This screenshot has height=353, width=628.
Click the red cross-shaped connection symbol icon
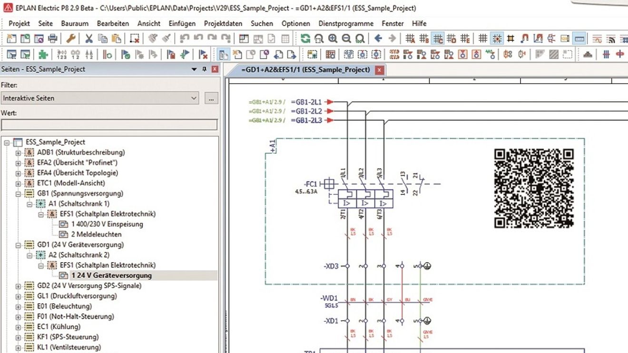[x=620, y=54]
